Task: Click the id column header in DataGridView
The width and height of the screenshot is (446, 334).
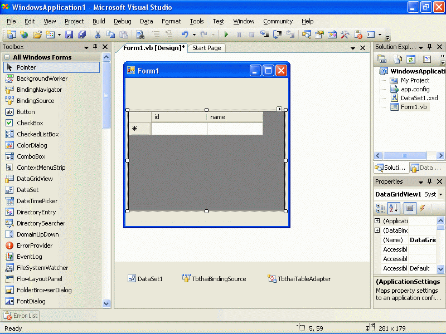Action: [x=179, y=117]
